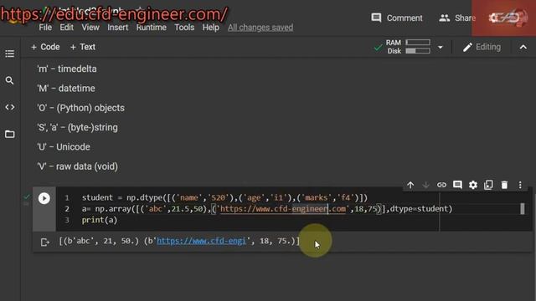Open the Help menu
Screen dimensions: 536x301
210,28
